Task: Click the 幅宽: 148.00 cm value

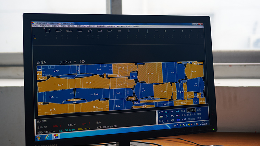Action: (x=46, y=132)
